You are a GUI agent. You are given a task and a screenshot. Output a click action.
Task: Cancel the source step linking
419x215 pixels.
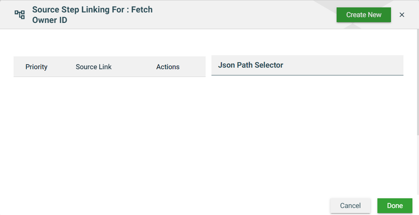350,206
